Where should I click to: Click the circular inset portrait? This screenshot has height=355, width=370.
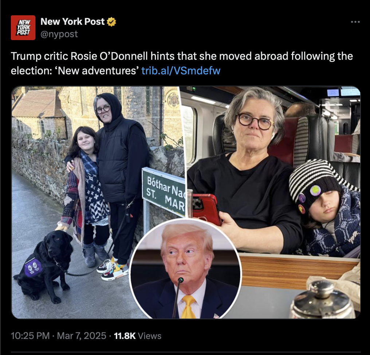[185, 269]
